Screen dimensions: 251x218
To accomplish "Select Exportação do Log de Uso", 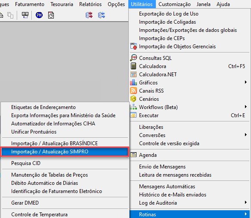I will click(x=189, y=14).
